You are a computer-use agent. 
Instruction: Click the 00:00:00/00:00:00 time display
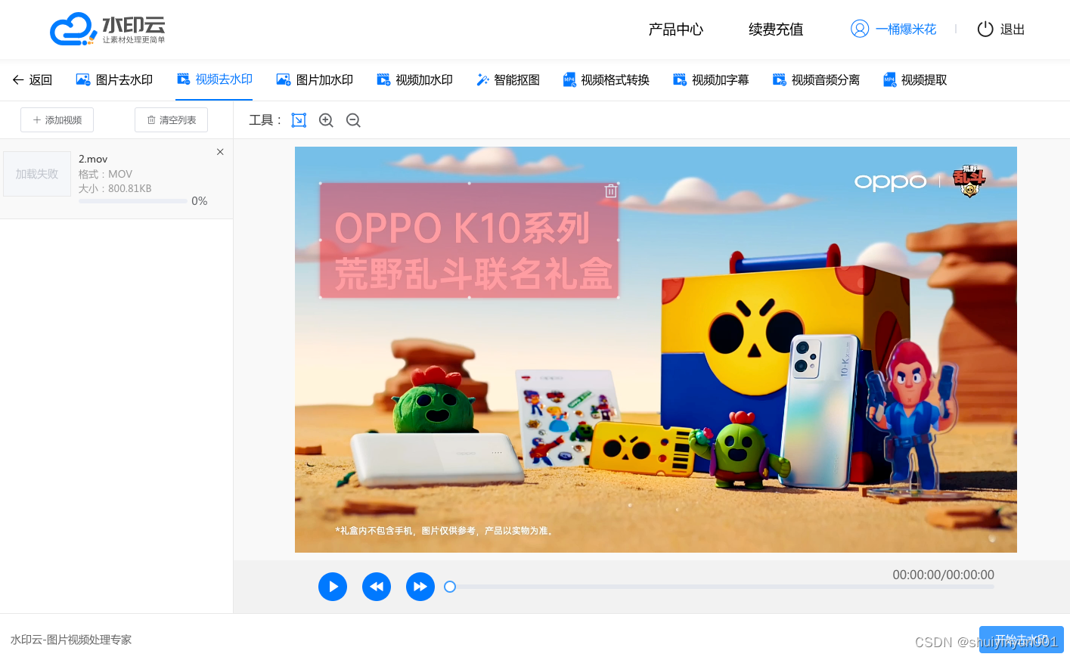click(943, 575)
